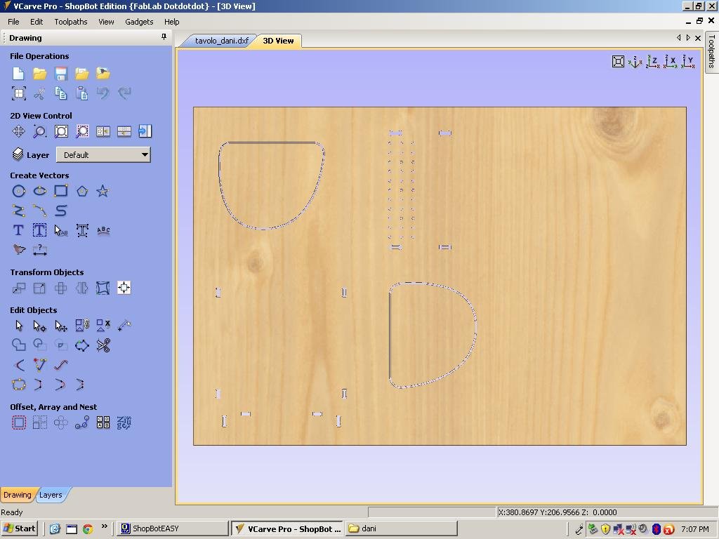Switch to isometric 3D view
This screenshot has width=719, height=539.
[x=635, y=62]
